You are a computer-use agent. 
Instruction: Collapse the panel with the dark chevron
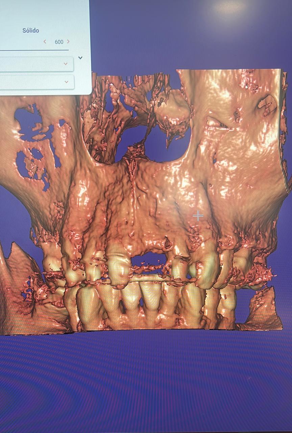pos(80,58)
